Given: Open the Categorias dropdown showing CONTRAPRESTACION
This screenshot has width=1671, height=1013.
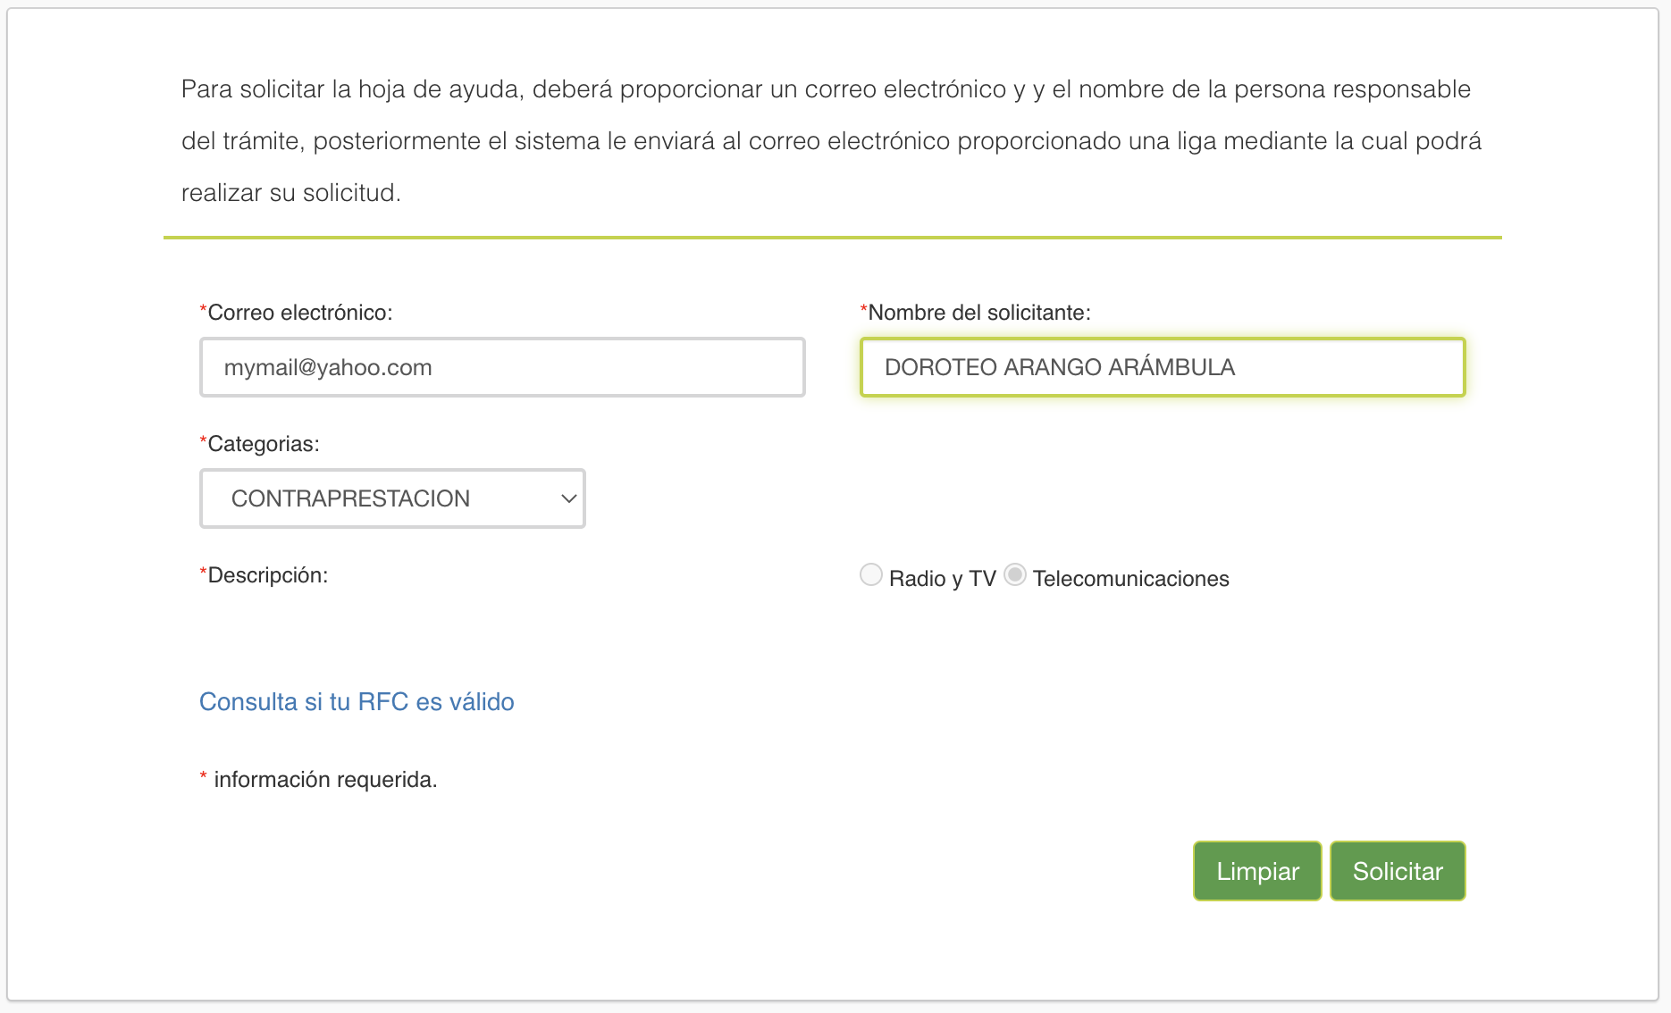Looking at the screenshot, I should [392, 498].
